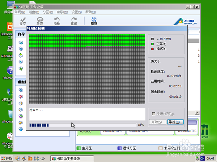The width and height of the screenshot is (217, 162).
Task: Open the 分区(P) menu
Action: coord(48,12)
